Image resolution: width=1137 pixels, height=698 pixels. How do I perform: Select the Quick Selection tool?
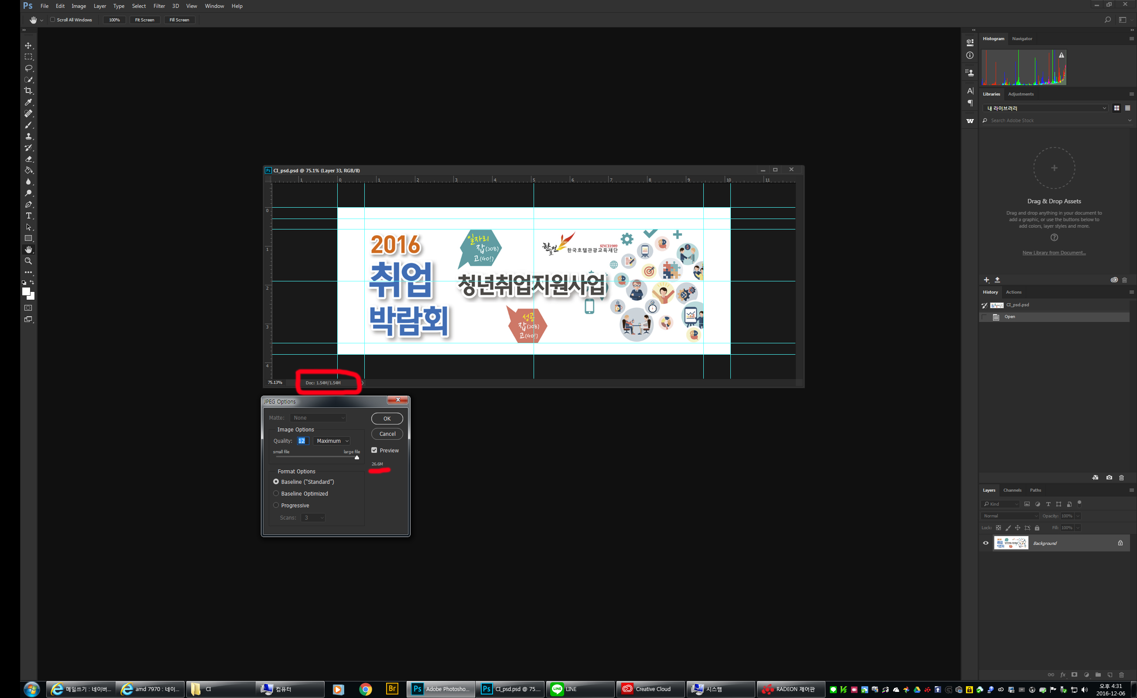pos(28,79)
